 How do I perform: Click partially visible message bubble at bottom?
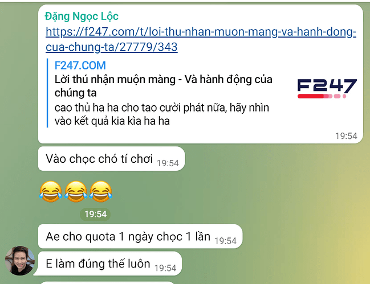[x=107, y=282]
